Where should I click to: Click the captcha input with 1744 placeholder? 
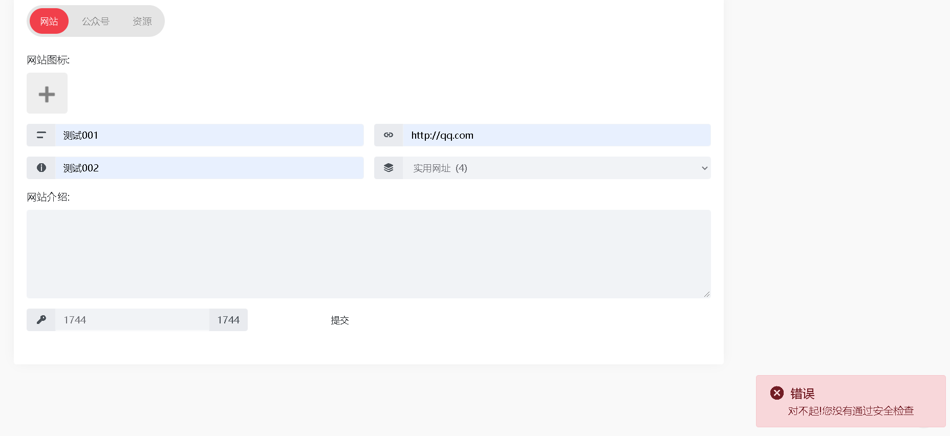(132, 320)
